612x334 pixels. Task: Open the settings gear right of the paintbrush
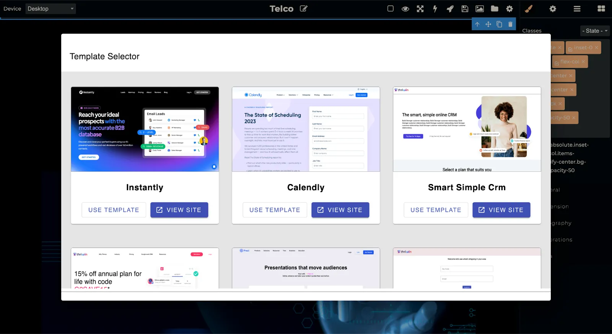coord(553,9)
